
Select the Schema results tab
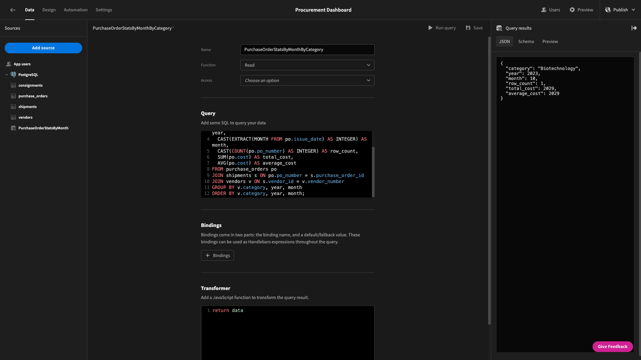[526, 41]
